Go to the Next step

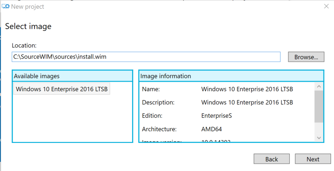point(313,159)
